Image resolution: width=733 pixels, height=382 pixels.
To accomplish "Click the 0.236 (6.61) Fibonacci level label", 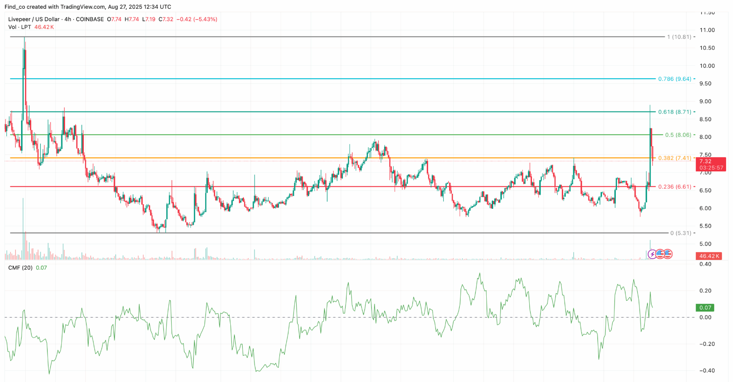I will point(675,187).
